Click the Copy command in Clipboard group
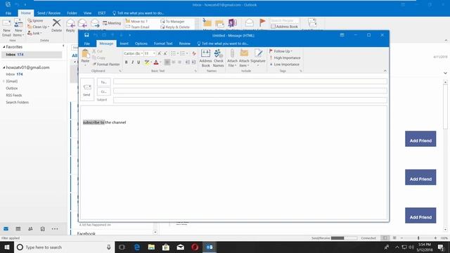The height and width of the screenshot is (253, 450). click(x=98, y=58)
